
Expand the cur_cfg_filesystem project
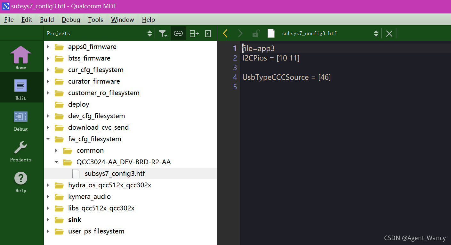pos(48,70)
